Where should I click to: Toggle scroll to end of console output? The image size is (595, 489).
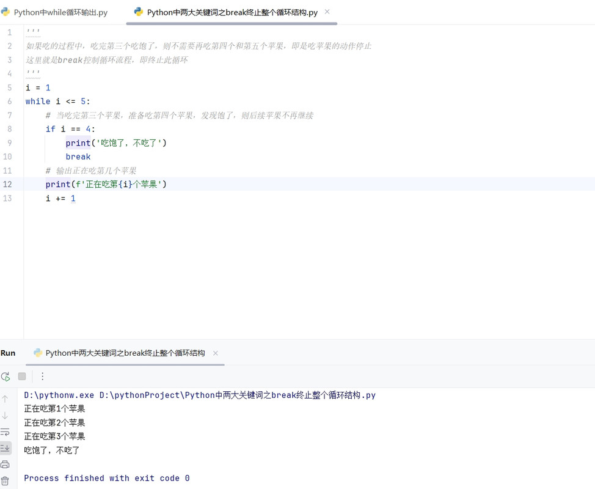tap(5, 449)
